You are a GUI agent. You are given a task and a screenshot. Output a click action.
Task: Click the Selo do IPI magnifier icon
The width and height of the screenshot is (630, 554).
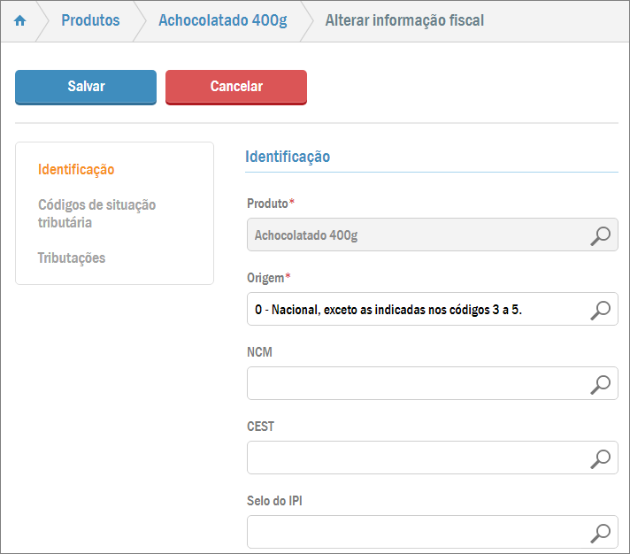pyautogui.click(x=600, y=533)
